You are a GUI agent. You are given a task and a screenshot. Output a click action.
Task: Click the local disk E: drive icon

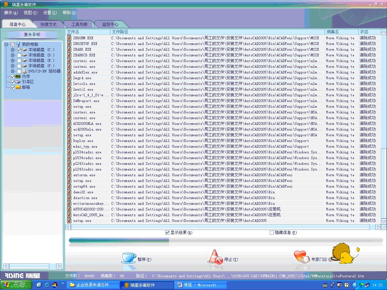coord(24,60)
